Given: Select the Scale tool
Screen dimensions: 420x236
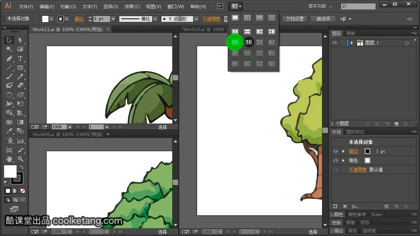Looking at the screenshot, I should (x=20, y=95).
